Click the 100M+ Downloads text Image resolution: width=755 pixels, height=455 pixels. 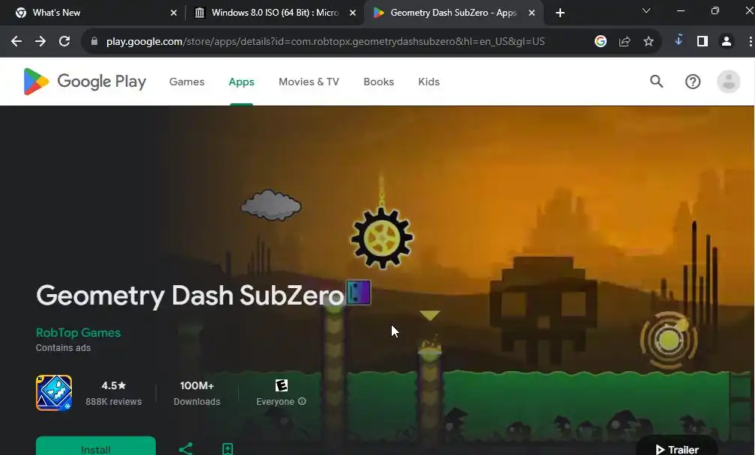[x=197, y=393]
